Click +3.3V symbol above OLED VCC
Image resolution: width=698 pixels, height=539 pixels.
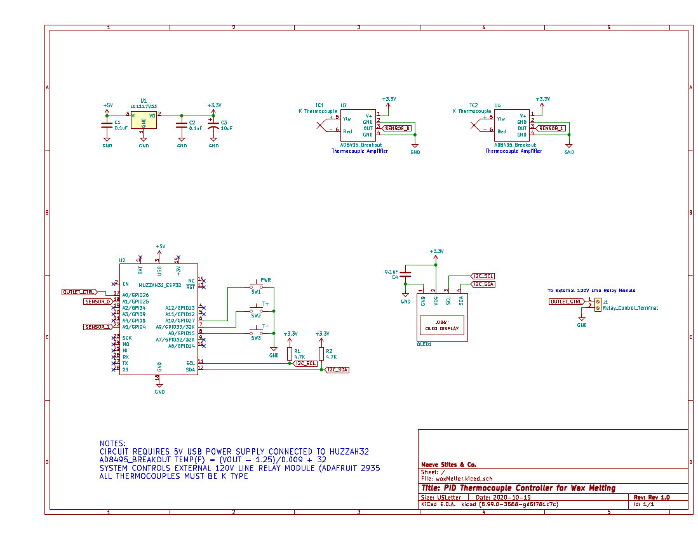[x=436, y=255]
